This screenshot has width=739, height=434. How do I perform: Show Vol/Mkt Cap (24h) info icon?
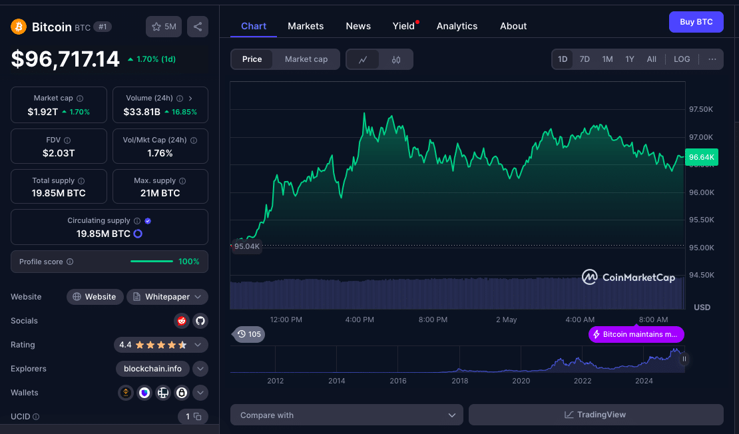pyautogui.click(x=194, y=140)
